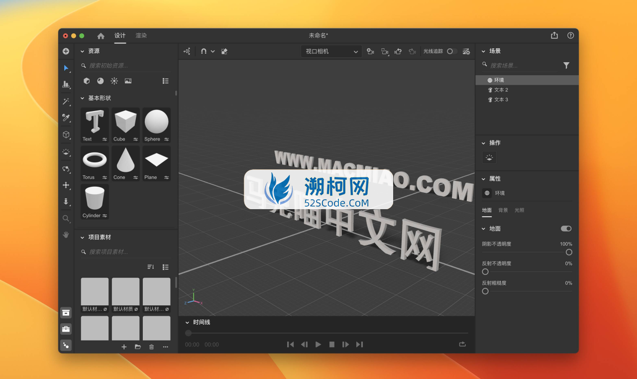Open the 地面 properties tab
The height and width of the screenshot is (379, 637).
tap(487, 210)
